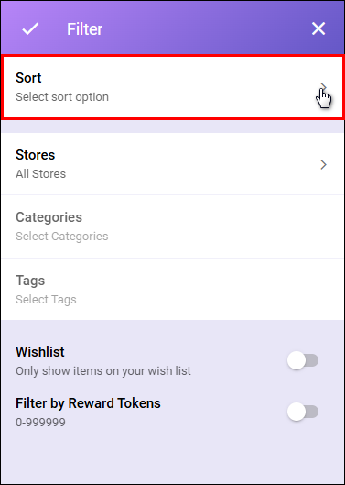Expand the Sort option chevron

click(x=323, y=87)
